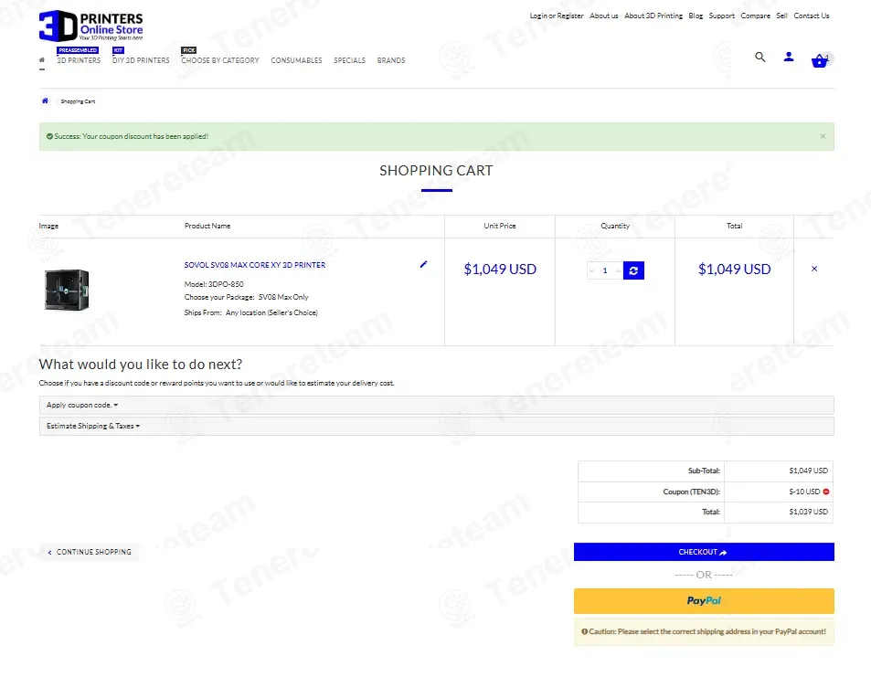
Task: Click the Coupon (TEN3D) label
Action: (691, 492)
